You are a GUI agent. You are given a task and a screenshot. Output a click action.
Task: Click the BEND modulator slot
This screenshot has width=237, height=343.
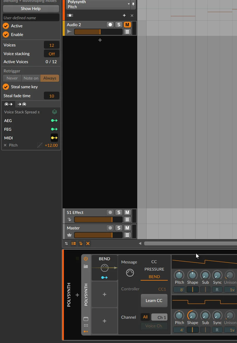pyautogui.click(x=104, y=268)
